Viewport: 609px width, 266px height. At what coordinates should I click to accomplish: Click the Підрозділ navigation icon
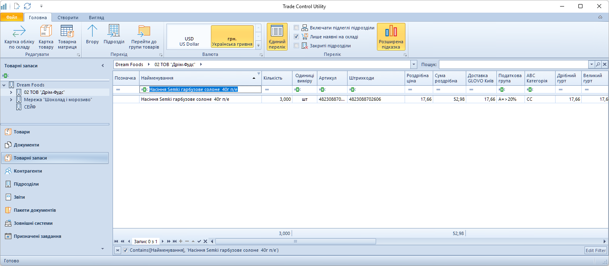click(114, 32)
